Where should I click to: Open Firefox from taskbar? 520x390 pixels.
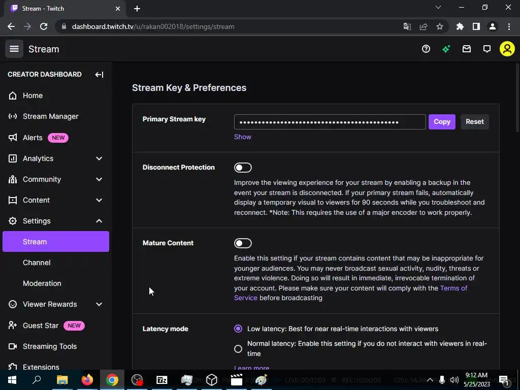click(87, 380)
